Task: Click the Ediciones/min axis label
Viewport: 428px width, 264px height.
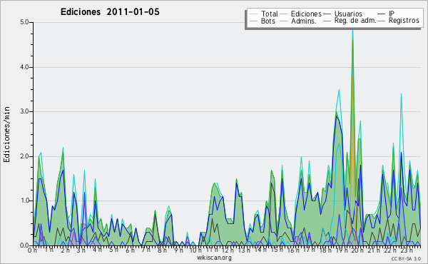Action: tap(6, 134)
